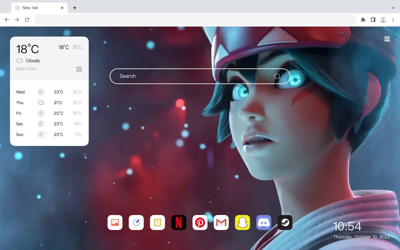Open the Snapchat shortcut icon
400x250 pixels.
(242, 222)
